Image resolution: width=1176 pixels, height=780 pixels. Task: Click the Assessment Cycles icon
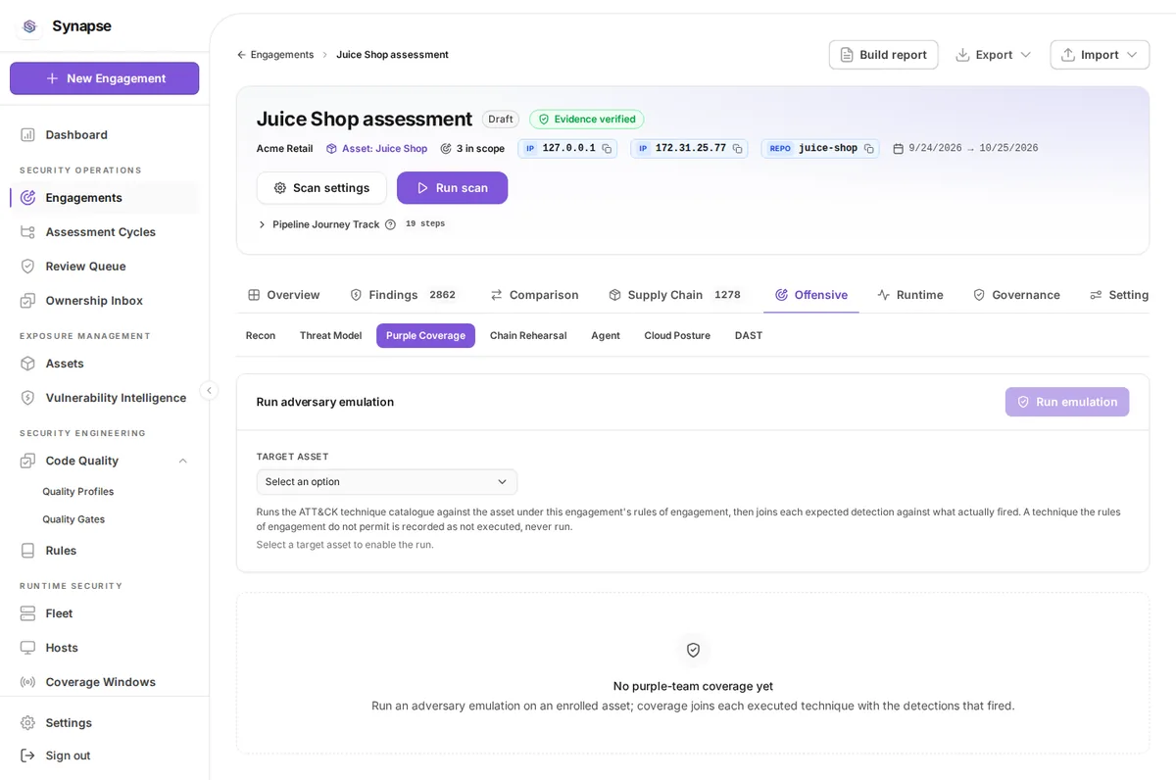[x=27, y=231]
